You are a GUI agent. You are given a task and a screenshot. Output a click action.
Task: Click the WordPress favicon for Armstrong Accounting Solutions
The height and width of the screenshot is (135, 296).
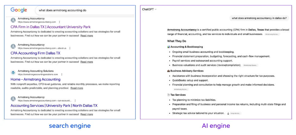click(13, 73)
